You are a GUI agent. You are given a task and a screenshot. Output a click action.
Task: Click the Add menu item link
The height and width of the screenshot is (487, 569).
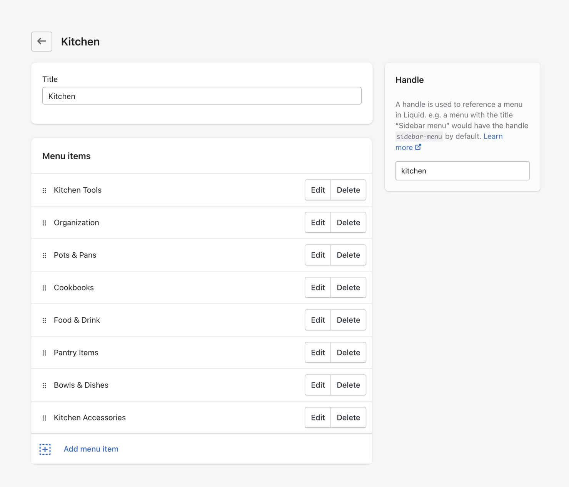click(x=91, y=449)
